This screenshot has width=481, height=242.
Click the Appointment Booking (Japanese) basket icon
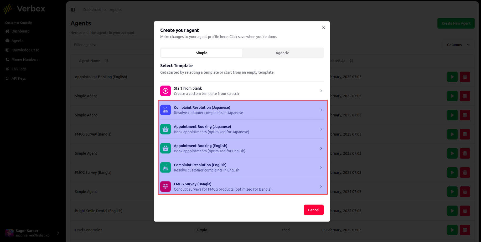pos(165,129)
